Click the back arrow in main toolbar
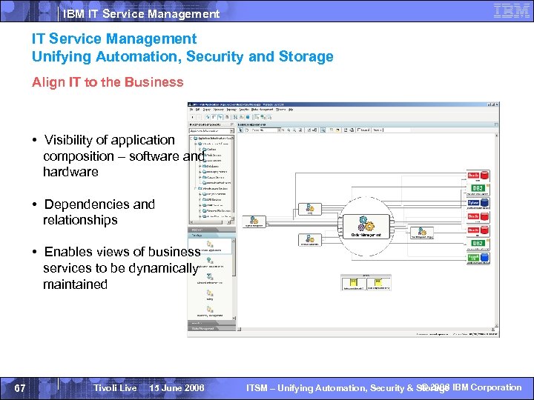534x400 pixels. tap(192, 117)
